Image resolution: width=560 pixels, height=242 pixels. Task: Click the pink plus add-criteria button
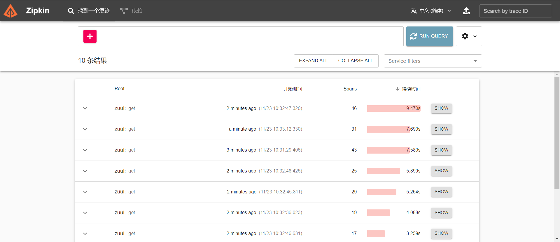click(x=90, y=36)
